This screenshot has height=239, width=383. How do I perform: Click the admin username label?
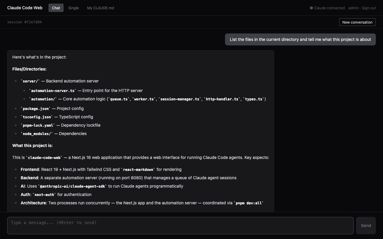(353, 8)
